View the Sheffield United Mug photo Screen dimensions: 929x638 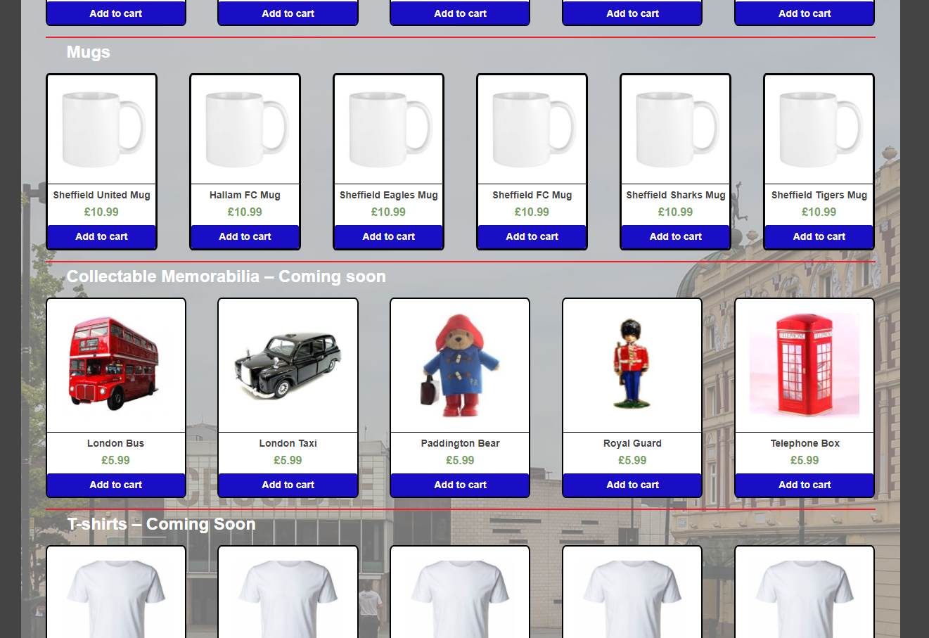[x=101, y=129]
